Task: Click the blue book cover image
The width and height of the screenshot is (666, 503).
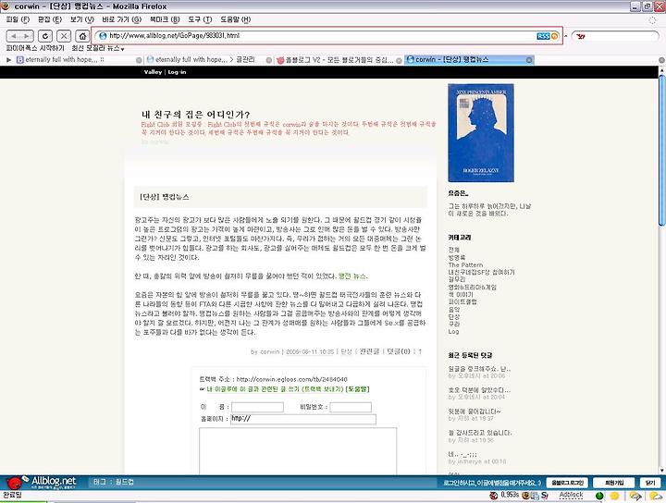Action: pyautogui.click(x=481, y=133)
